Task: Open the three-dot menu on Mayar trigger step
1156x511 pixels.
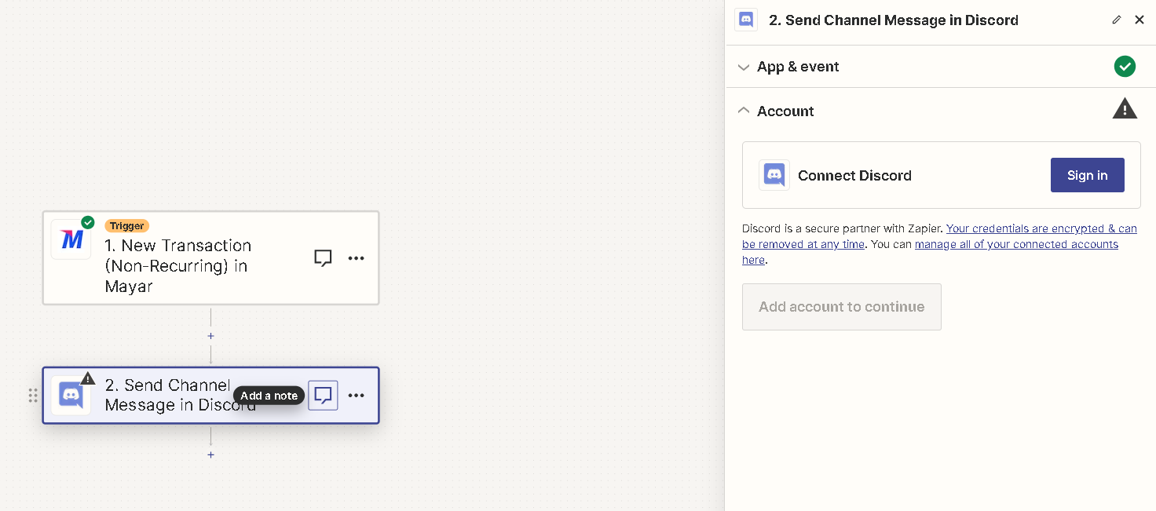Action: pos(356,258)
